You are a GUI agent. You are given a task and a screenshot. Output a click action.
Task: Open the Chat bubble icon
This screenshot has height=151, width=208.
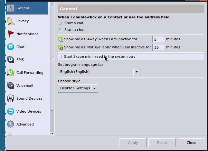pyautogui.click(x=11, y=47)
